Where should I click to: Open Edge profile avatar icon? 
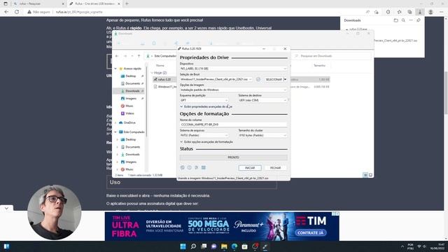pyautogui.click(x=430, y=12)
